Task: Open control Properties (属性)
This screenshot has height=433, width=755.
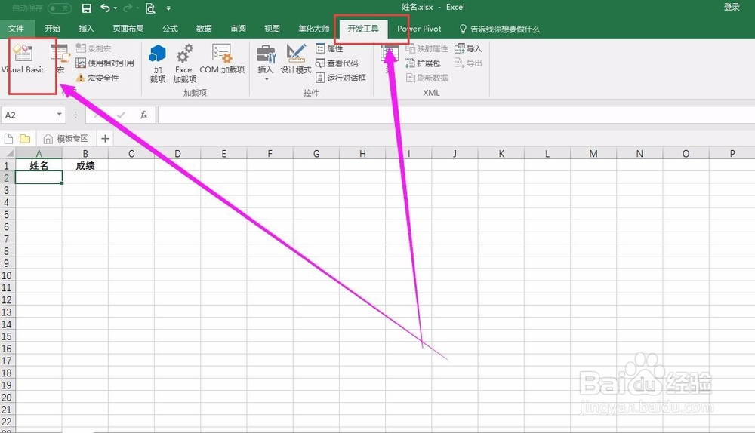Action: [329, 48]
